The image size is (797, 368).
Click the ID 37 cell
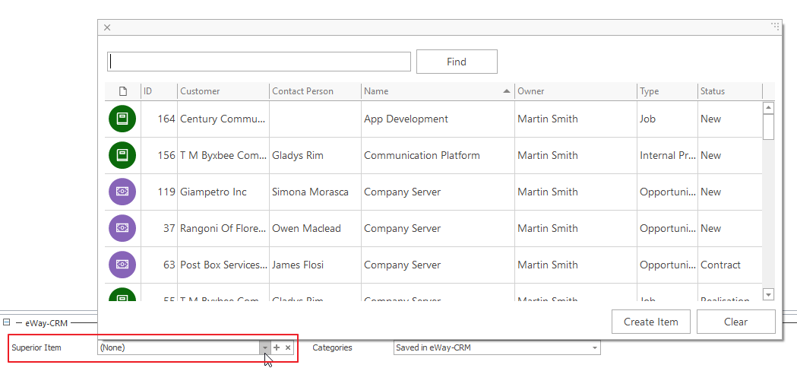159,228
